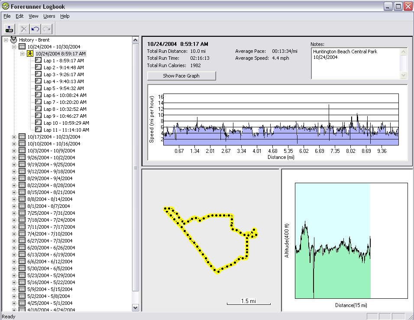The width and height of the screenshot is (414, 320).
Task: Click the Notes box scroll down arrow
Action: pyautogui.click(x=404, y=75)
